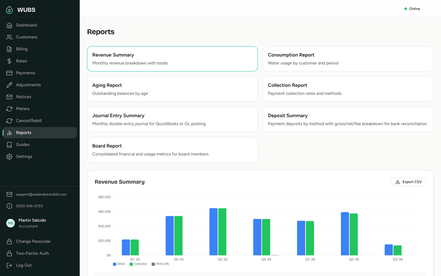Image resolution: width=441 pixels, height=276 pixels.
Task: Click the green Q3 '26 Collected bar
Action: pos(397,250)
